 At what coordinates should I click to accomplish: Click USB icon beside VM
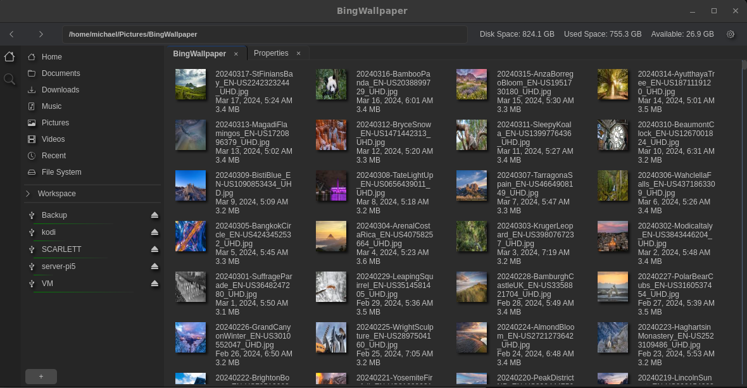pyautogui.click(x=32, y=284)
